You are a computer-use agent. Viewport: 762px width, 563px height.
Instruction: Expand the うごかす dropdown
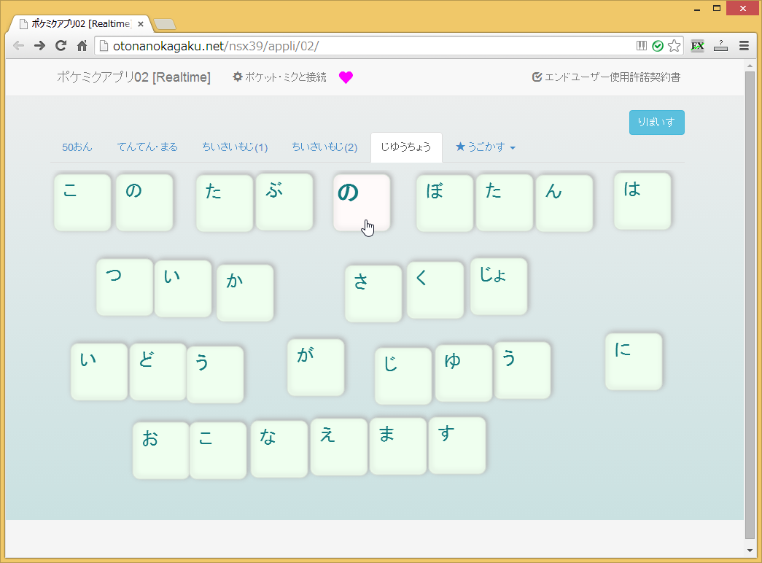point(485,147)
